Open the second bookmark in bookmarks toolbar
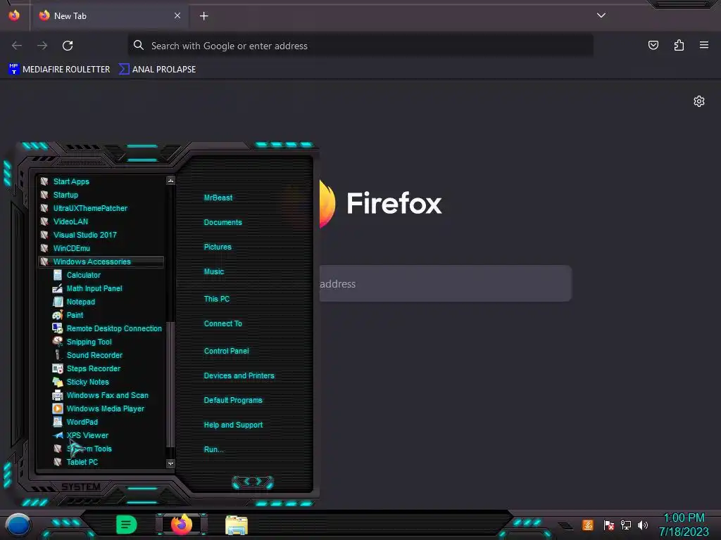 [x=157, y=70]
